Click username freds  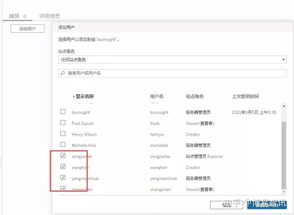(x=155, y=123)
